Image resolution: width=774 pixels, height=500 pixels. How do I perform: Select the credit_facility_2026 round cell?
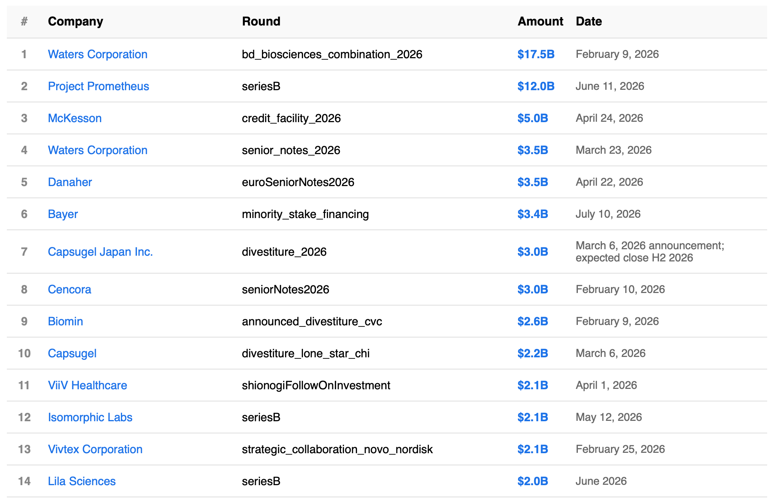292,118
